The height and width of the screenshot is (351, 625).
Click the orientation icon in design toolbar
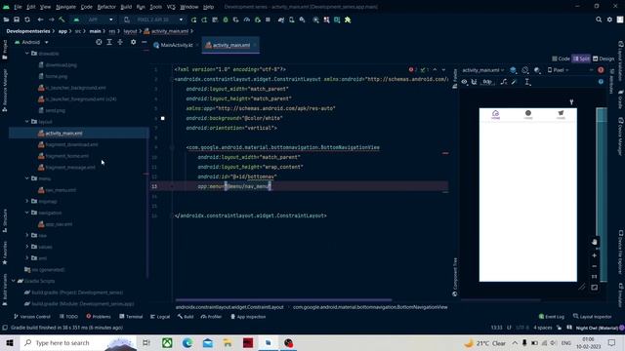[x=525, y=70]
